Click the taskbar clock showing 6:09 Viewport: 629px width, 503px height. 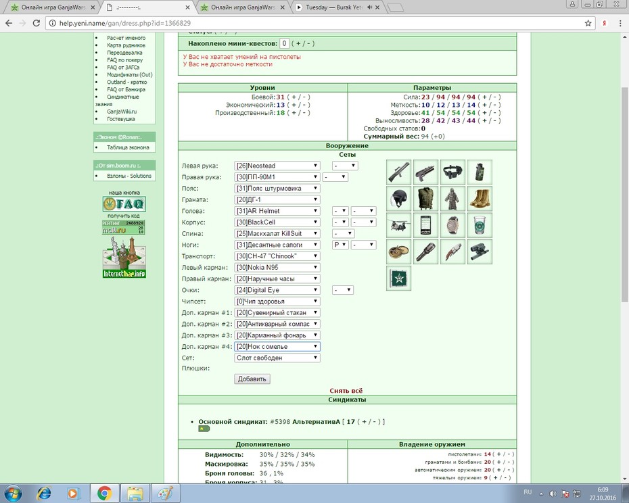click(603, 494)
